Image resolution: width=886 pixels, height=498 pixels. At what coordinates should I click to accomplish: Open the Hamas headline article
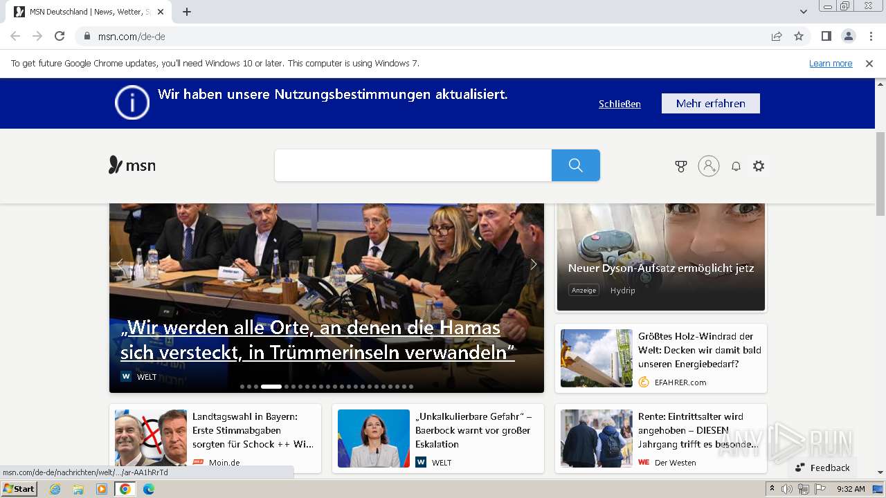318,340
